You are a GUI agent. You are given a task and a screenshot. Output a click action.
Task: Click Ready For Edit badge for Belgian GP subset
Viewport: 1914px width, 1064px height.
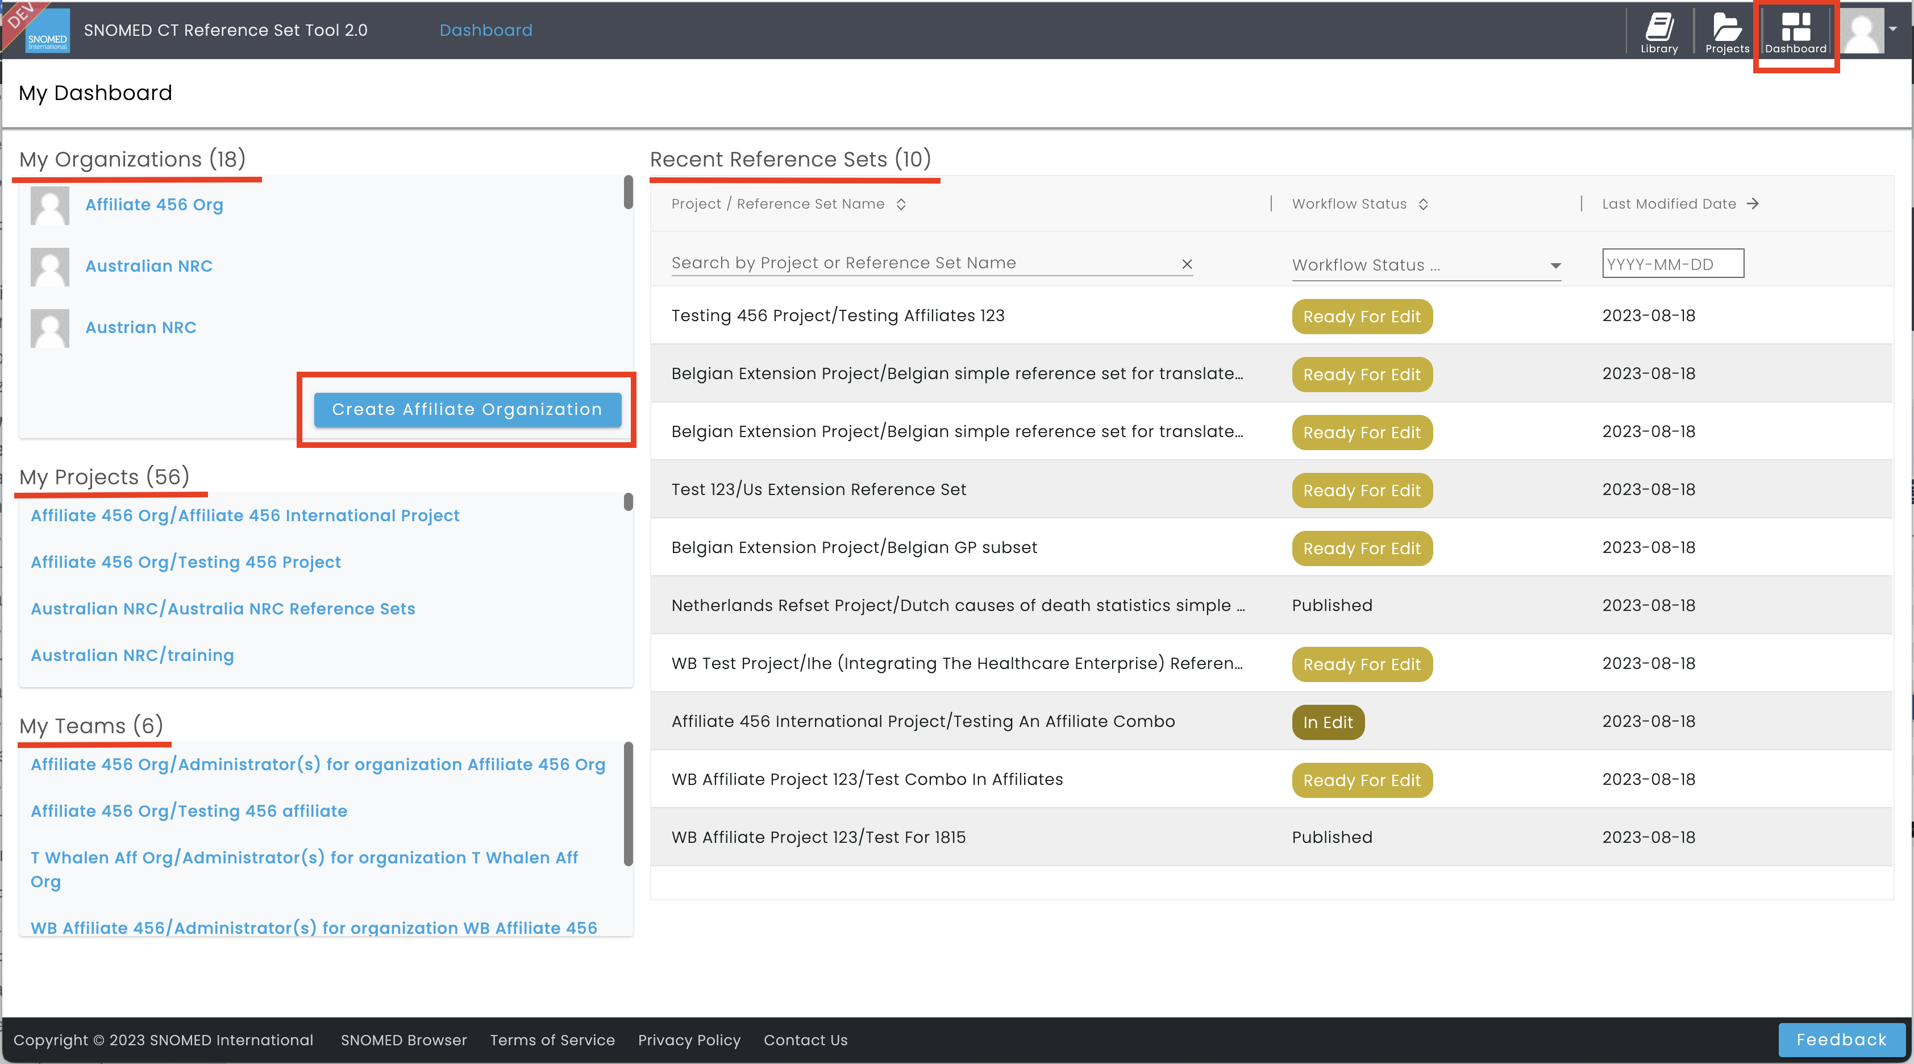point(1362,548)
